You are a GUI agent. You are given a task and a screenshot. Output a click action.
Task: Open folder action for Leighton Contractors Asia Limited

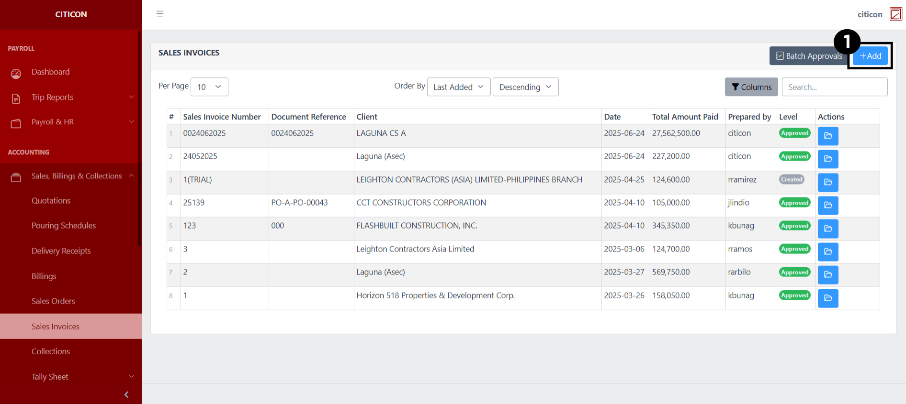tap(828, 251)
